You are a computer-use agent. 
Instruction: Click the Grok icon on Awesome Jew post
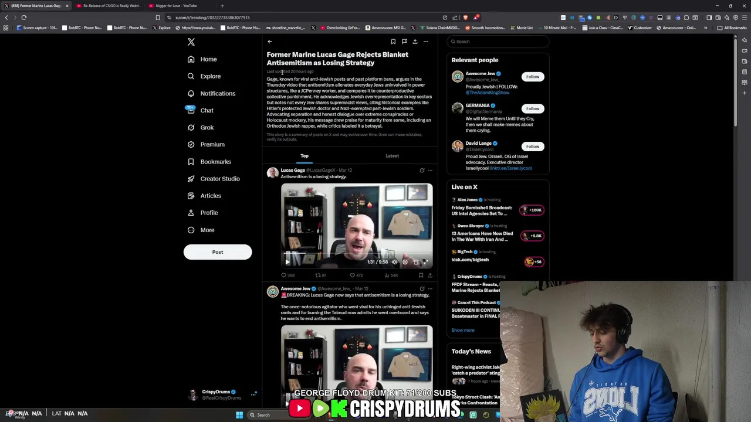point(422,289)
